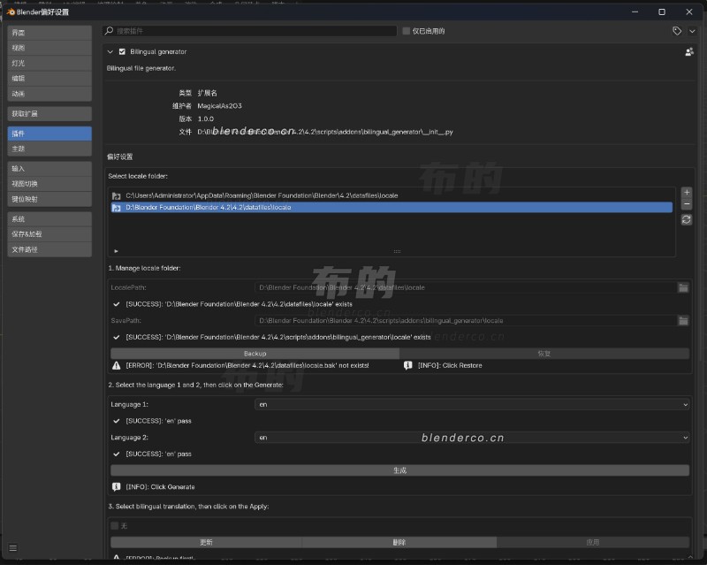Open the Language 2 dropdown

472,438
